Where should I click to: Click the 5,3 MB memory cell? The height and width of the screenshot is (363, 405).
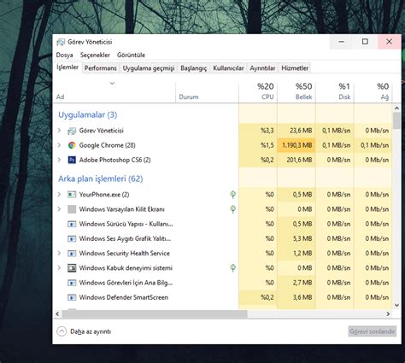296,238
